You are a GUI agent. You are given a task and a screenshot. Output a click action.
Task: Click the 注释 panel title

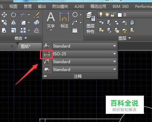click(78, 76)
